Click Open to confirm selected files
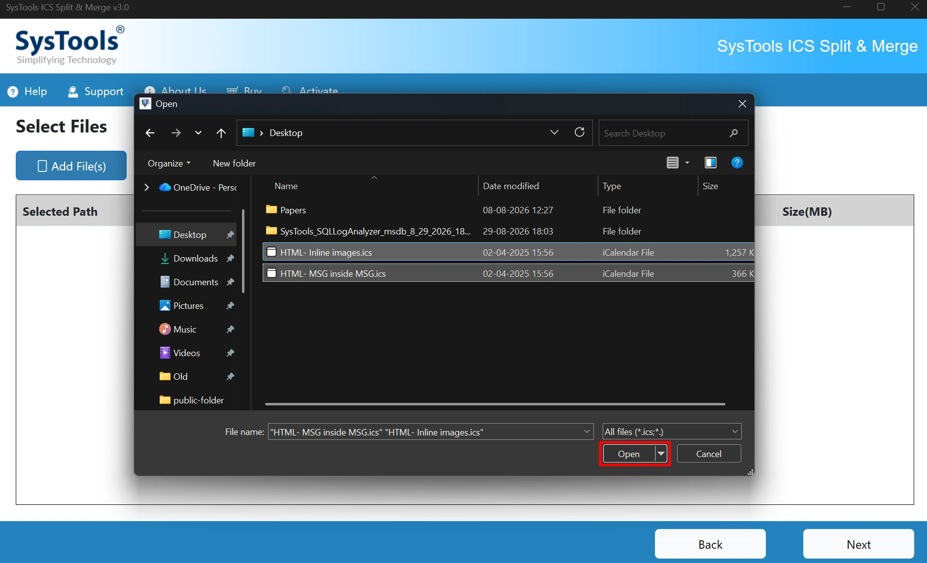927x563 pixels. point(629,454)
